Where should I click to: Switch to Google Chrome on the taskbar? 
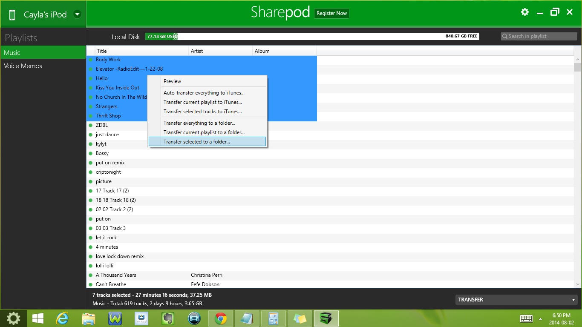(x=221, y=318)
